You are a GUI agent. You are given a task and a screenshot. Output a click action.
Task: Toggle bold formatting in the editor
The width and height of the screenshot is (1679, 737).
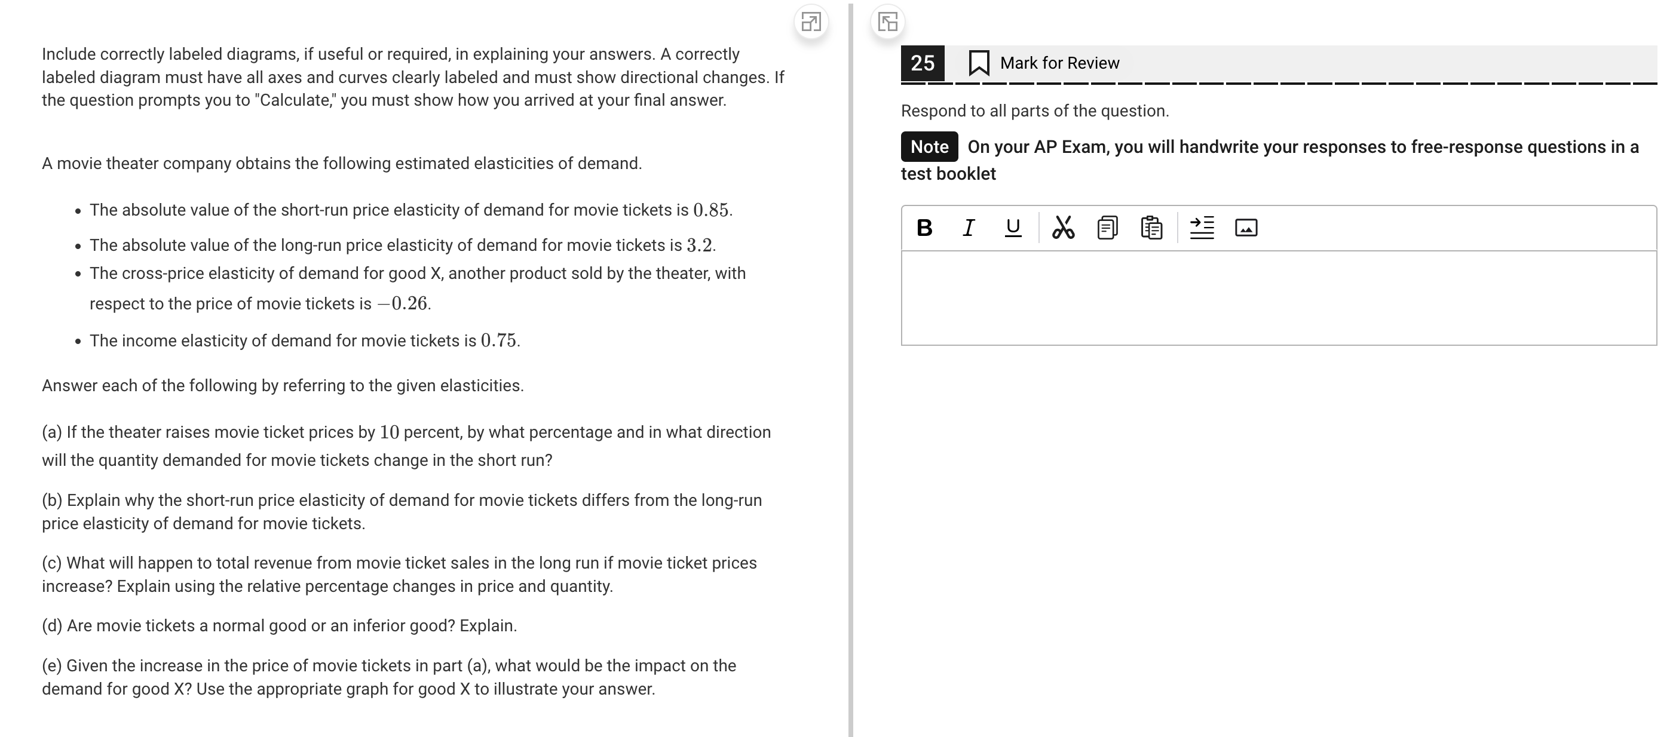pos(925,227)
